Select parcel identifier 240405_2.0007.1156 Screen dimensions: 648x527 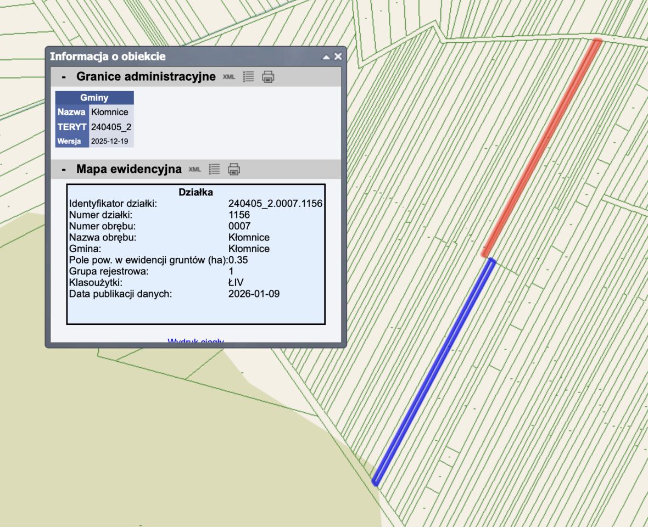(x=275, y=204)
